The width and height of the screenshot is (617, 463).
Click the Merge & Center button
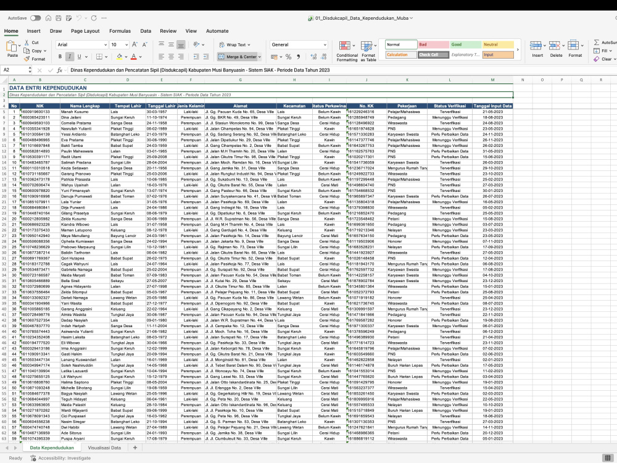pyautogui.click(x=237, y=57)
